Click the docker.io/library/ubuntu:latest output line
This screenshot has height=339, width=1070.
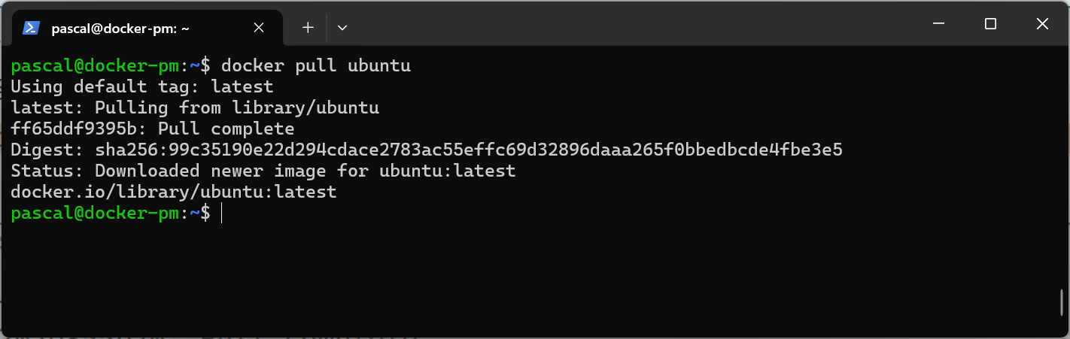(174, 192)
